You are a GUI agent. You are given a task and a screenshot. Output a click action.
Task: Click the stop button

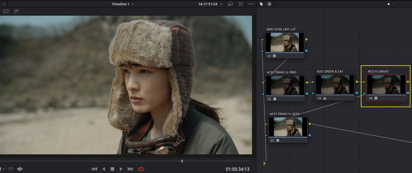(x=112, y=169)
